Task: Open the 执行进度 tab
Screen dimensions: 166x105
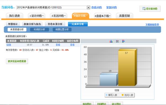Action: [x=15, y=16]
